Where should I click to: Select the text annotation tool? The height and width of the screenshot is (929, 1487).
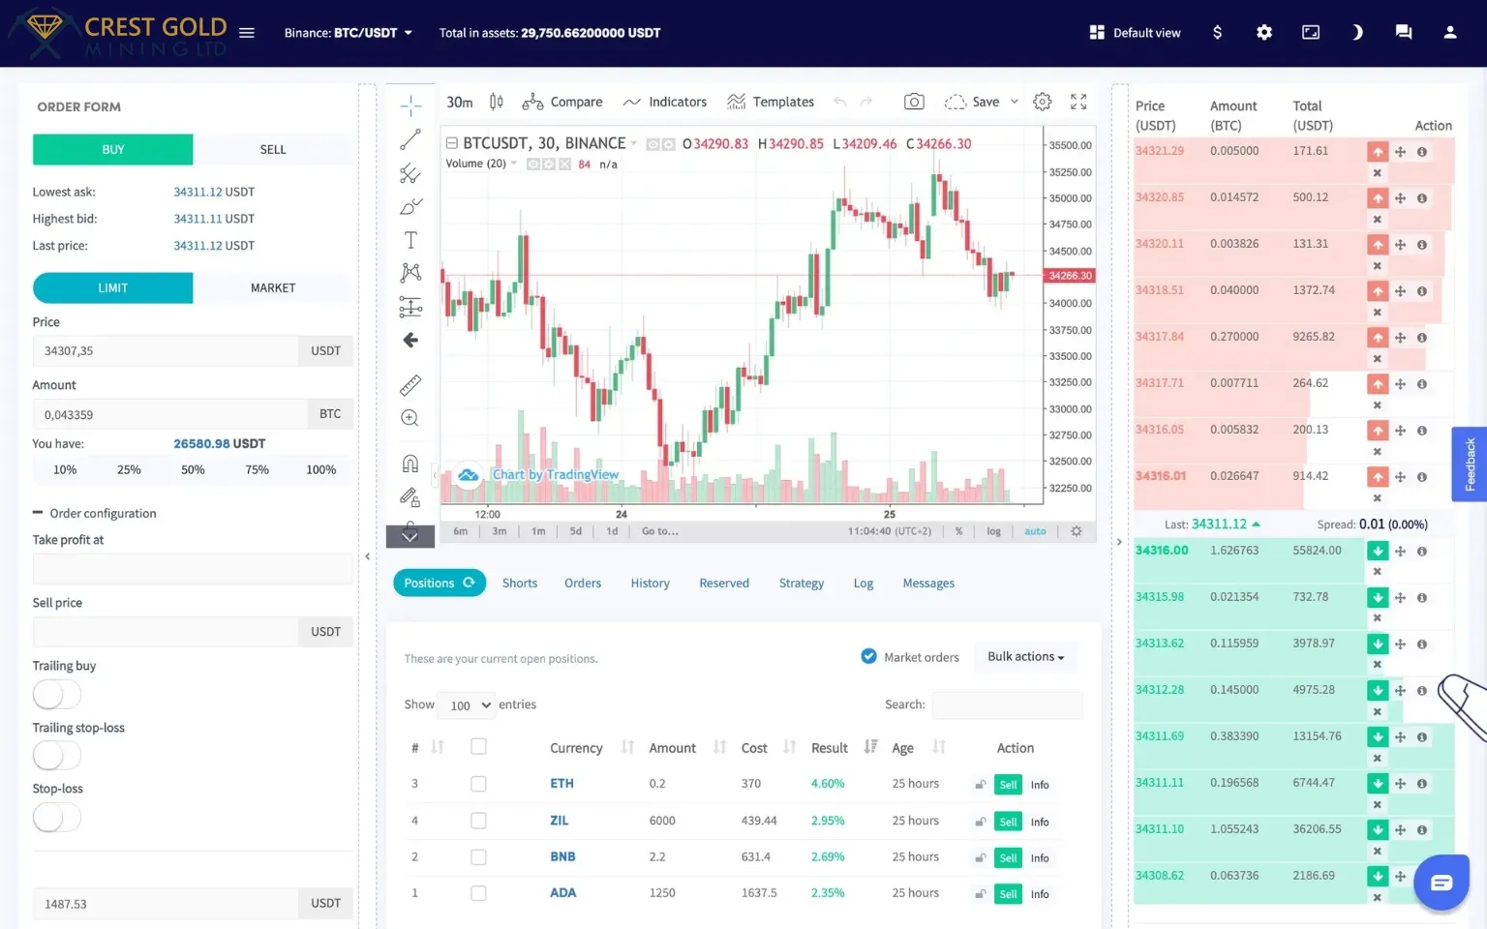(410, 240)
